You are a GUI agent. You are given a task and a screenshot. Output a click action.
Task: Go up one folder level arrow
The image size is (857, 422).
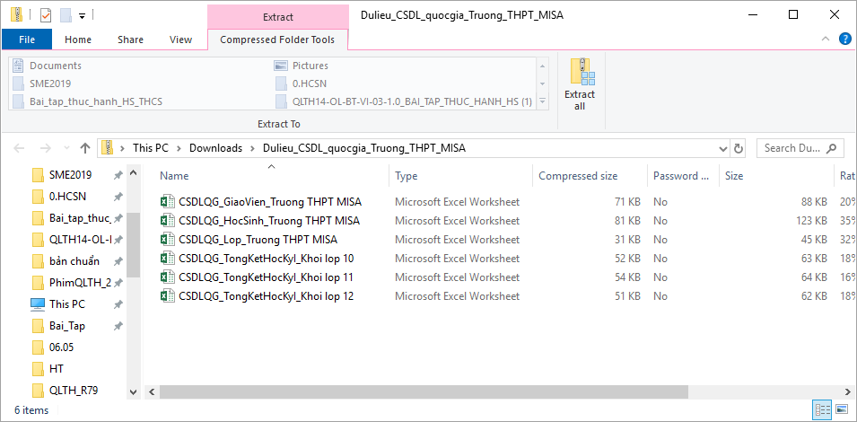point(84,147)
